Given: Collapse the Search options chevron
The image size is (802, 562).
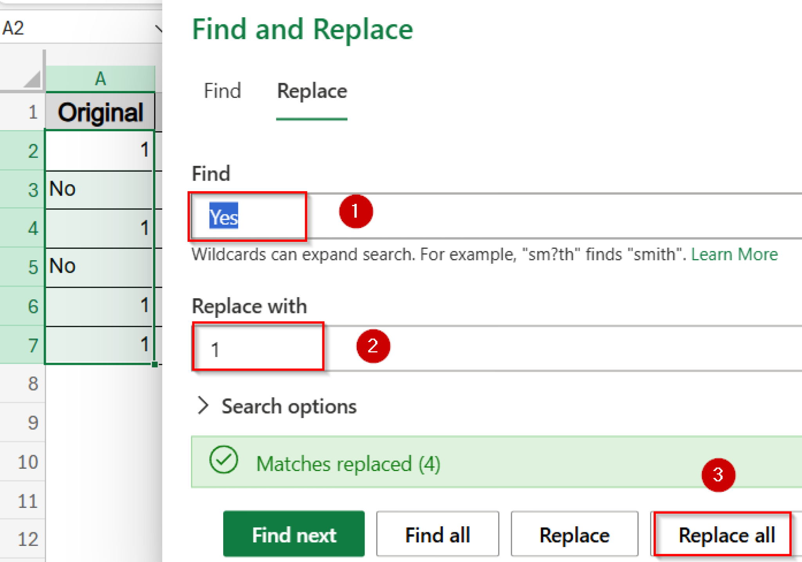Looking at the screenshot, I should tap(203, 406).
